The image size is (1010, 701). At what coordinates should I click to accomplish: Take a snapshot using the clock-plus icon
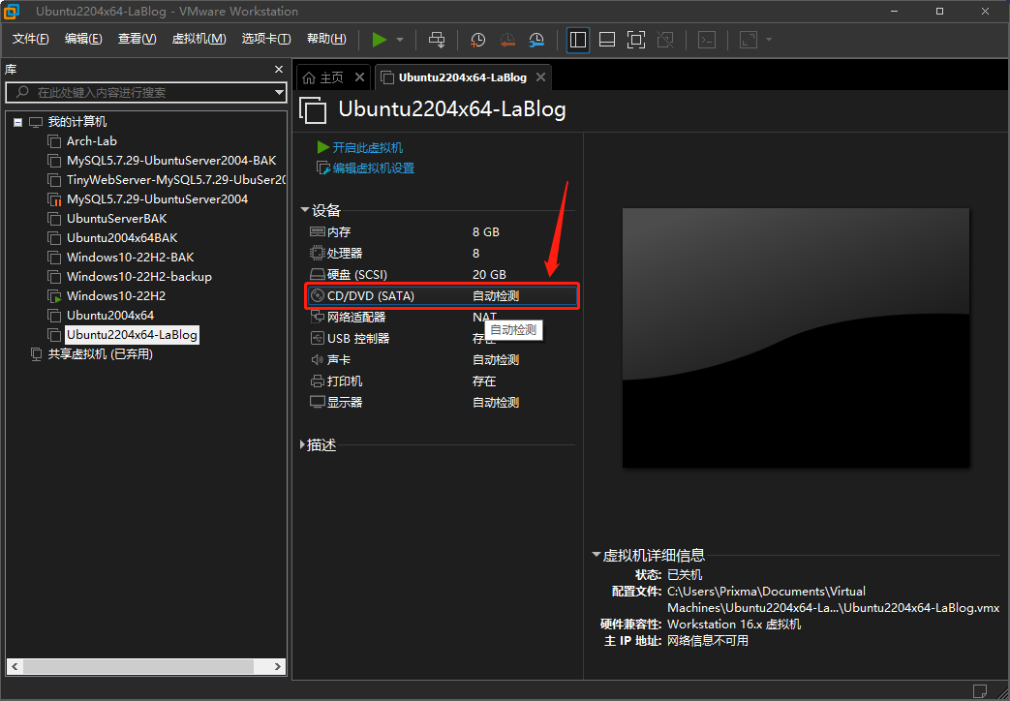(x=478, y=40)
